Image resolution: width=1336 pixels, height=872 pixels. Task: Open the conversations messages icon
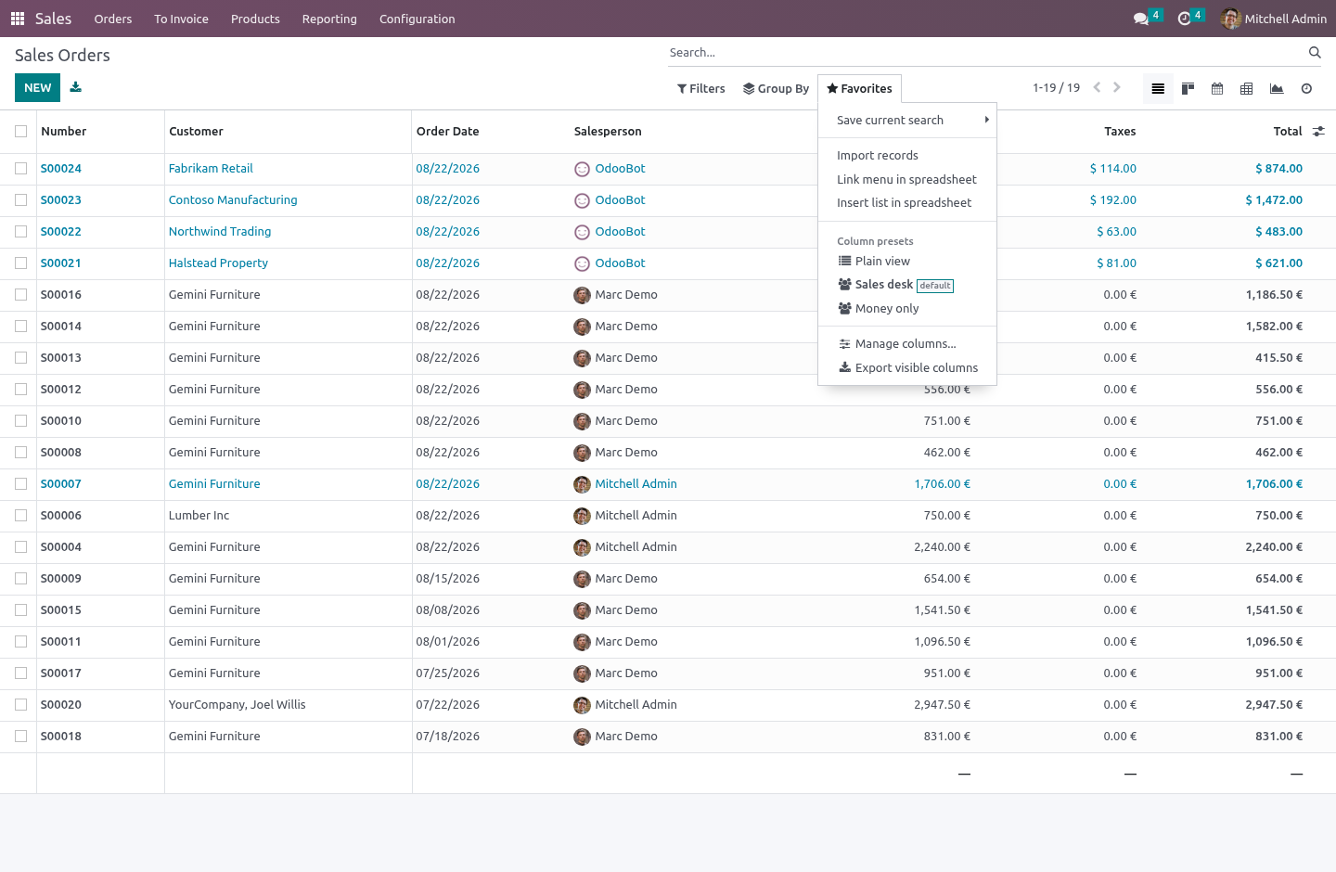(1141, 19)
